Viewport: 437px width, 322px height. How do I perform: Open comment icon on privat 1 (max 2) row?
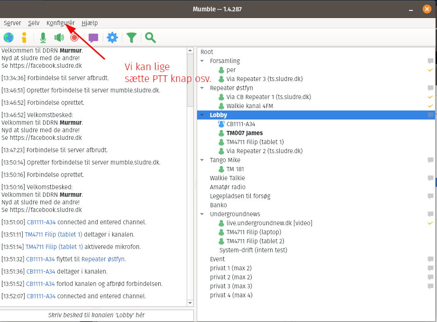[x=430, y=268]
